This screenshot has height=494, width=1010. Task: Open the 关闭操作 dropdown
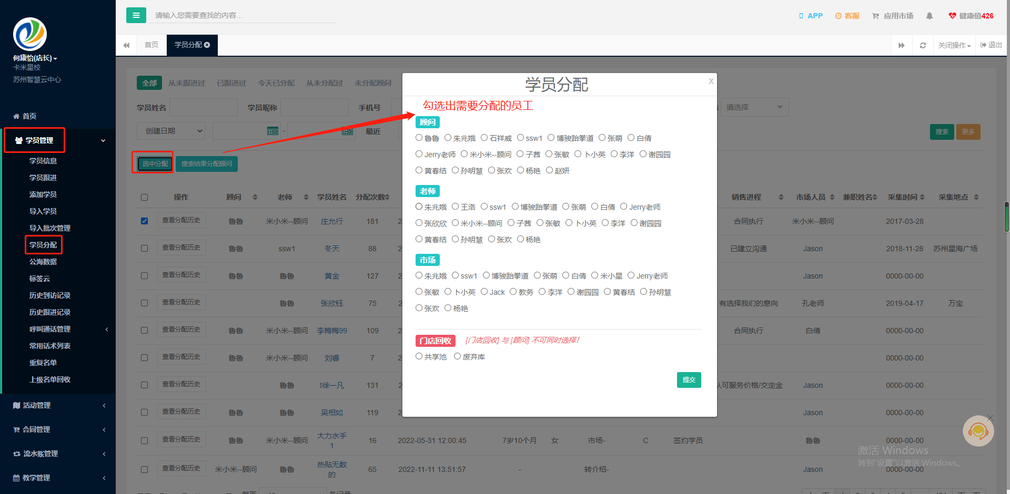click(x=954, y=45)
